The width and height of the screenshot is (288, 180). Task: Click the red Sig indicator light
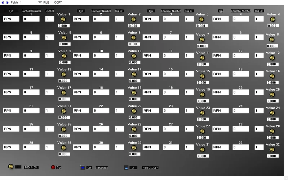tap(53, 167)
